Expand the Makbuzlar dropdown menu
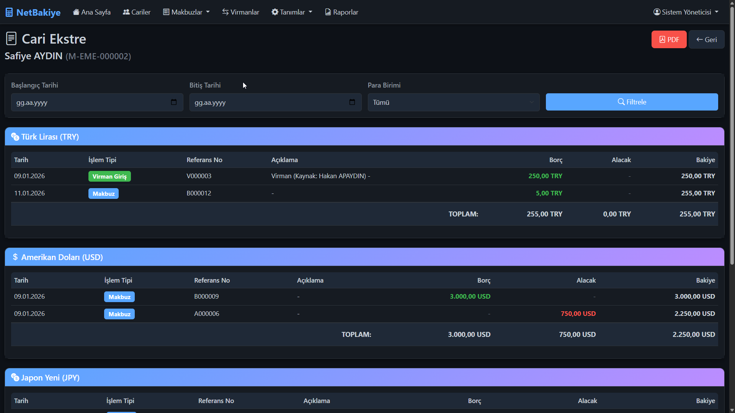Screen dimensions: 735x413 [x=186, y=12]
